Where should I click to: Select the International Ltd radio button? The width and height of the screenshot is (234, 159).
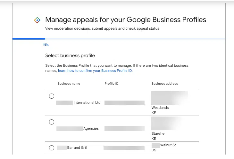[52, 96]
